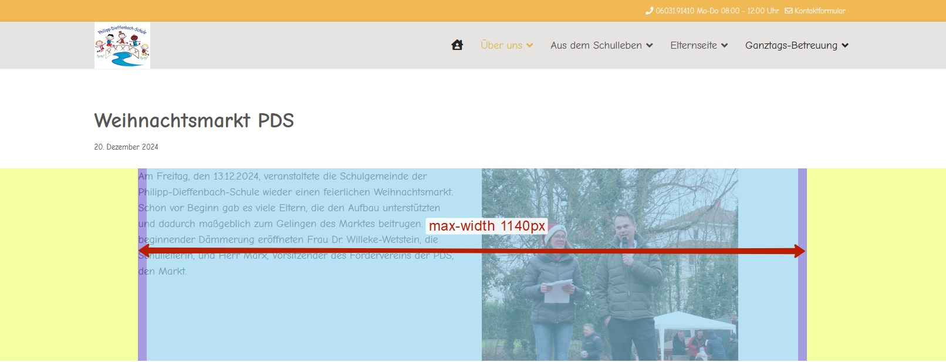This screenshot has height=362, width=946.
Task: Click the purple padding strip on right
Action: click(x=802, y=305)
